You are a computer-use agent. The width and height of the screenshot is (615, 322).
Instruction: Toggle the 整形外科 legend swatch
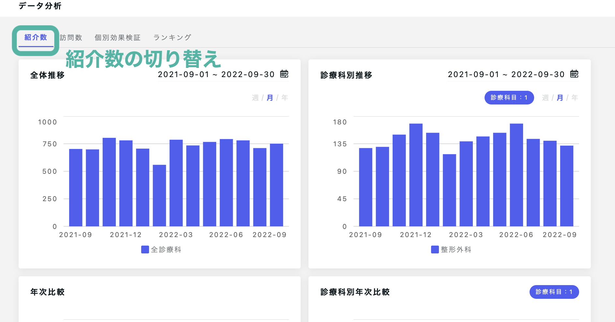435,250
